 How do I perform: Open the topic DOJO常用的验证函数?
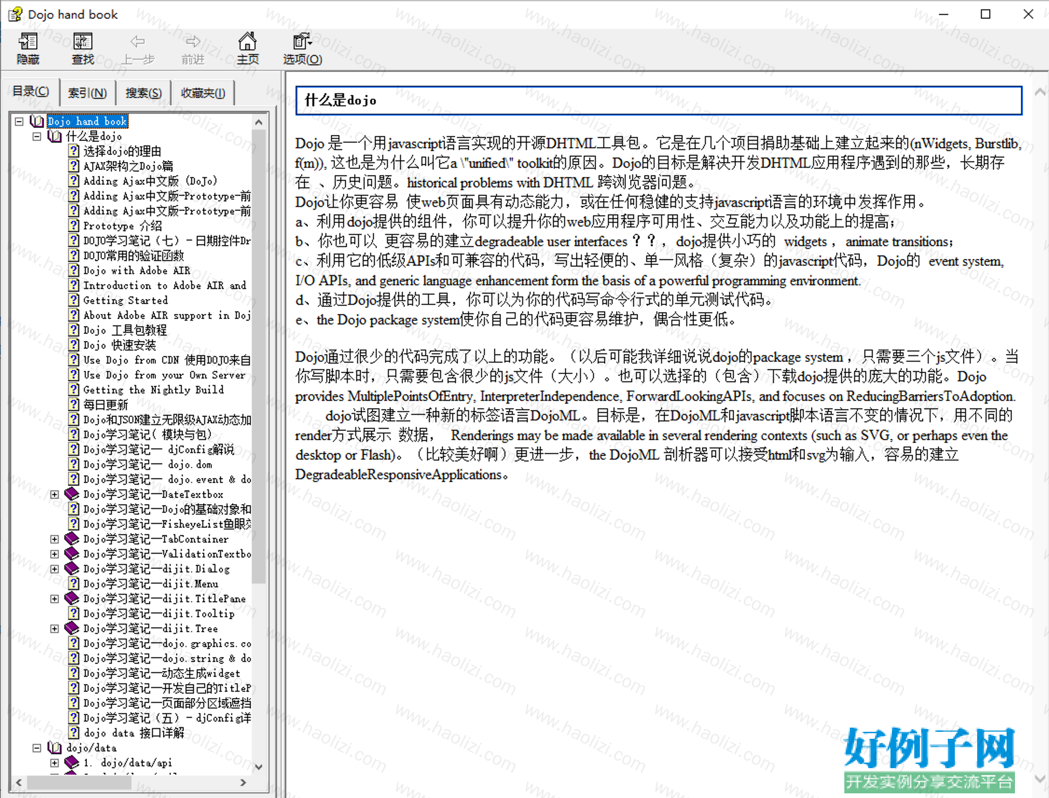(133, 256)
